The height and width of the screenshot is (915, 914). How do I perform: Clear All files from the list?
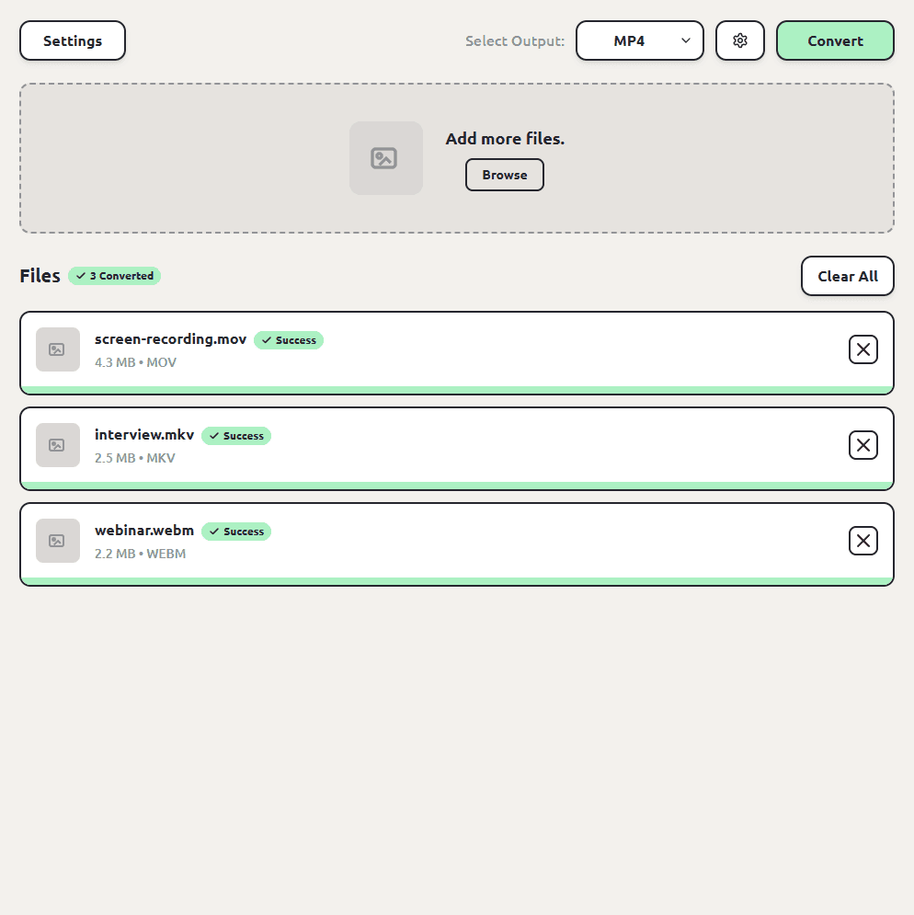[x=848, y=276]
